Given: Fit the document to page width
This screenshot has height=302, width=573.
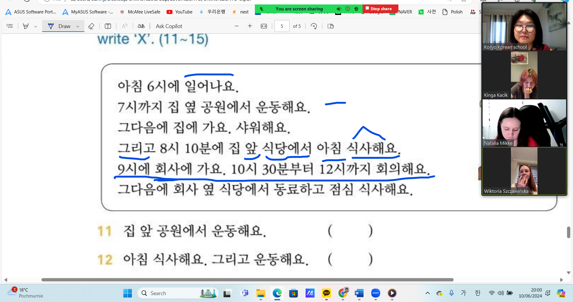Looking at the screenshot, I should tap(264, 26).
